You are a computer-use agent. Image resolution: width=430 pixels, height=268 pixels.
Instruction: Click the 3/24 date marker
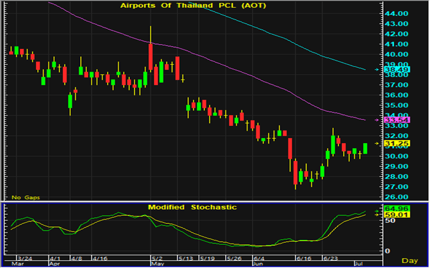point(25,259)
